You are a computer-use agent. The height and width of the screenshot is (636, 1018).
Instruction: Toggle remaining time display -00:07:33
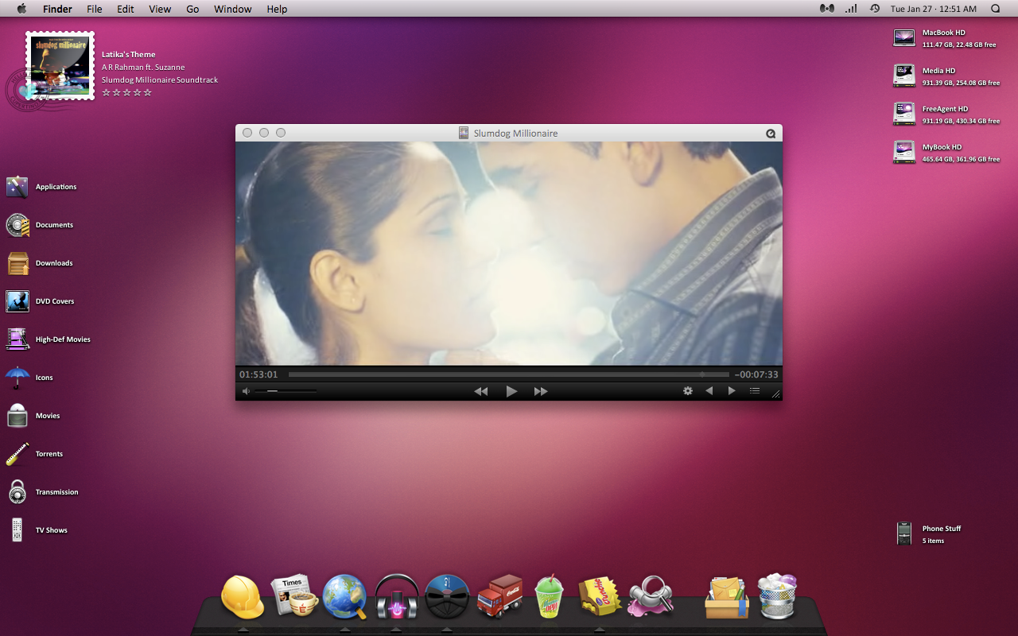(756, 374)
